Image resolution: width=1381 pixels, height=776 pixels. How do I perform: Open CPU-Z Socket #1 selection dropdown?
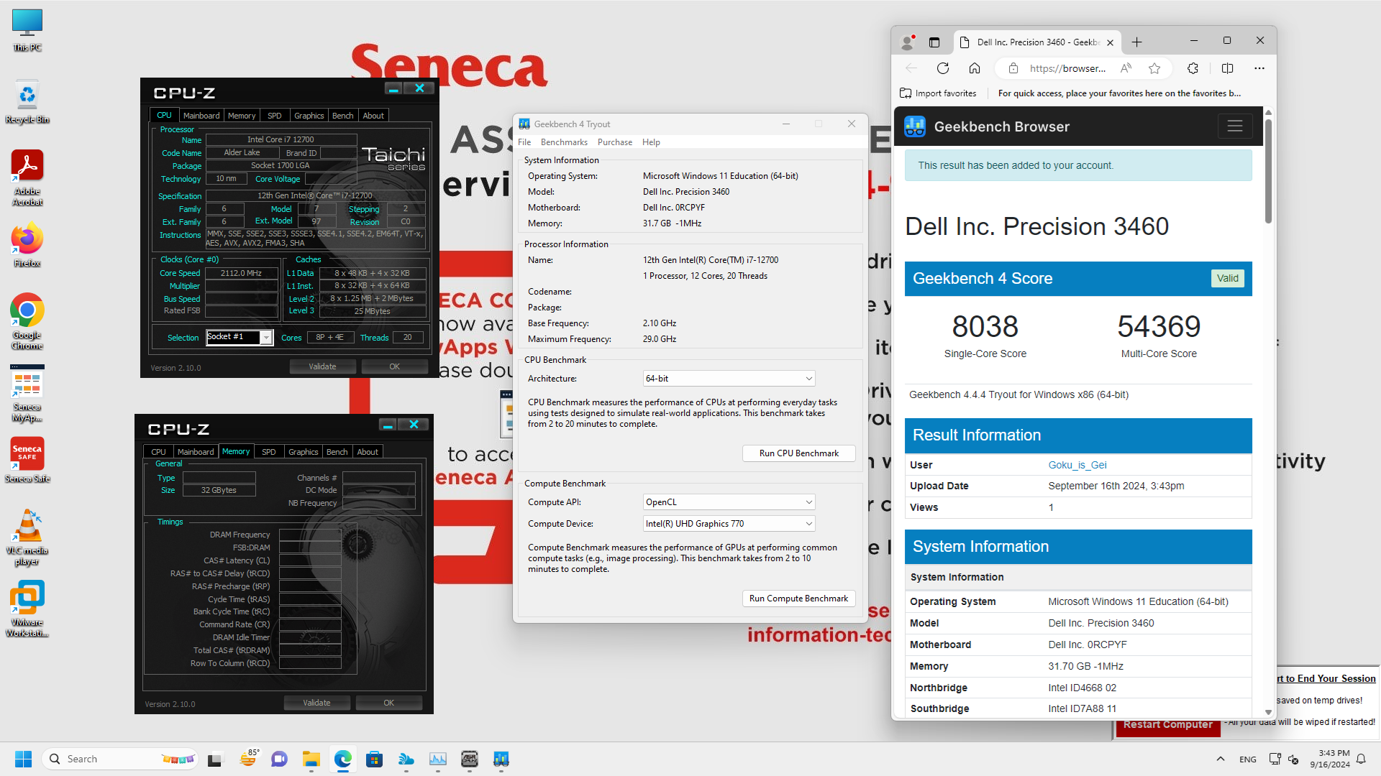click(x=240, y=337)
